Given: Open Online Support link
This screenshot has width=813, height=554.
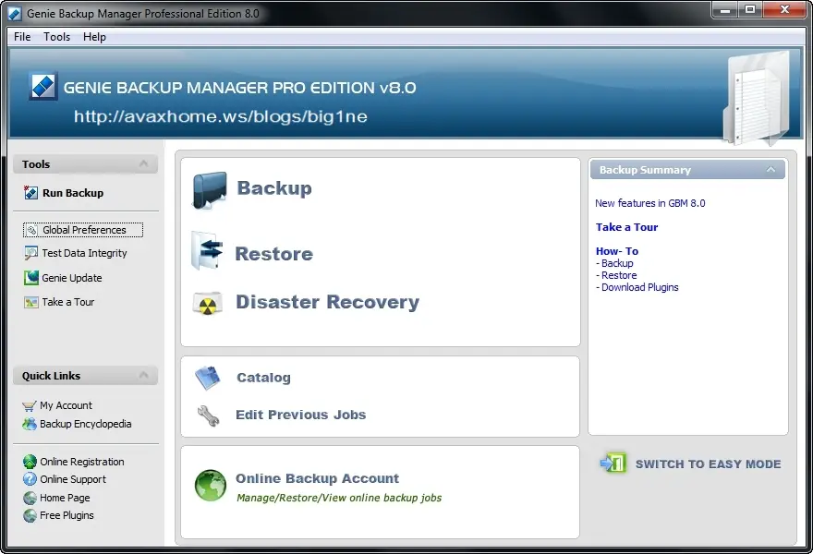Looking at the screenshot, I should click(73, 479).
